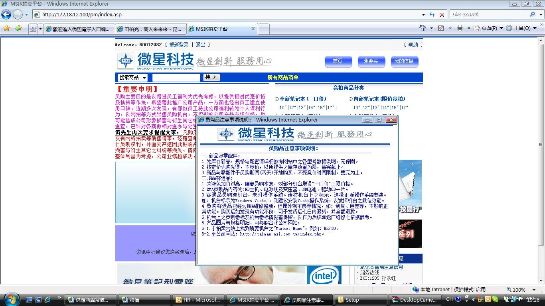545x306 pixels.
Task: Click the 我的信息 button
Action: click(404, 61)
